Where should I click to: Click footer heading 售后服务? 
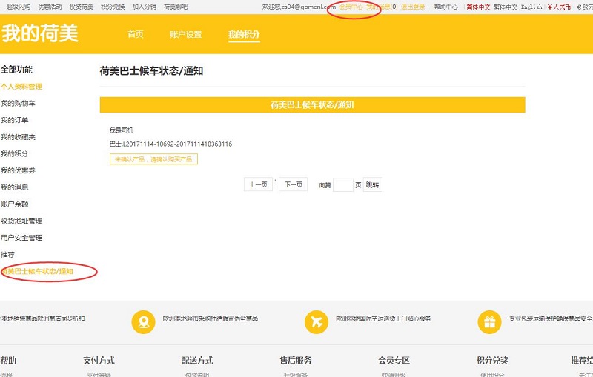(x=295, y=361)
